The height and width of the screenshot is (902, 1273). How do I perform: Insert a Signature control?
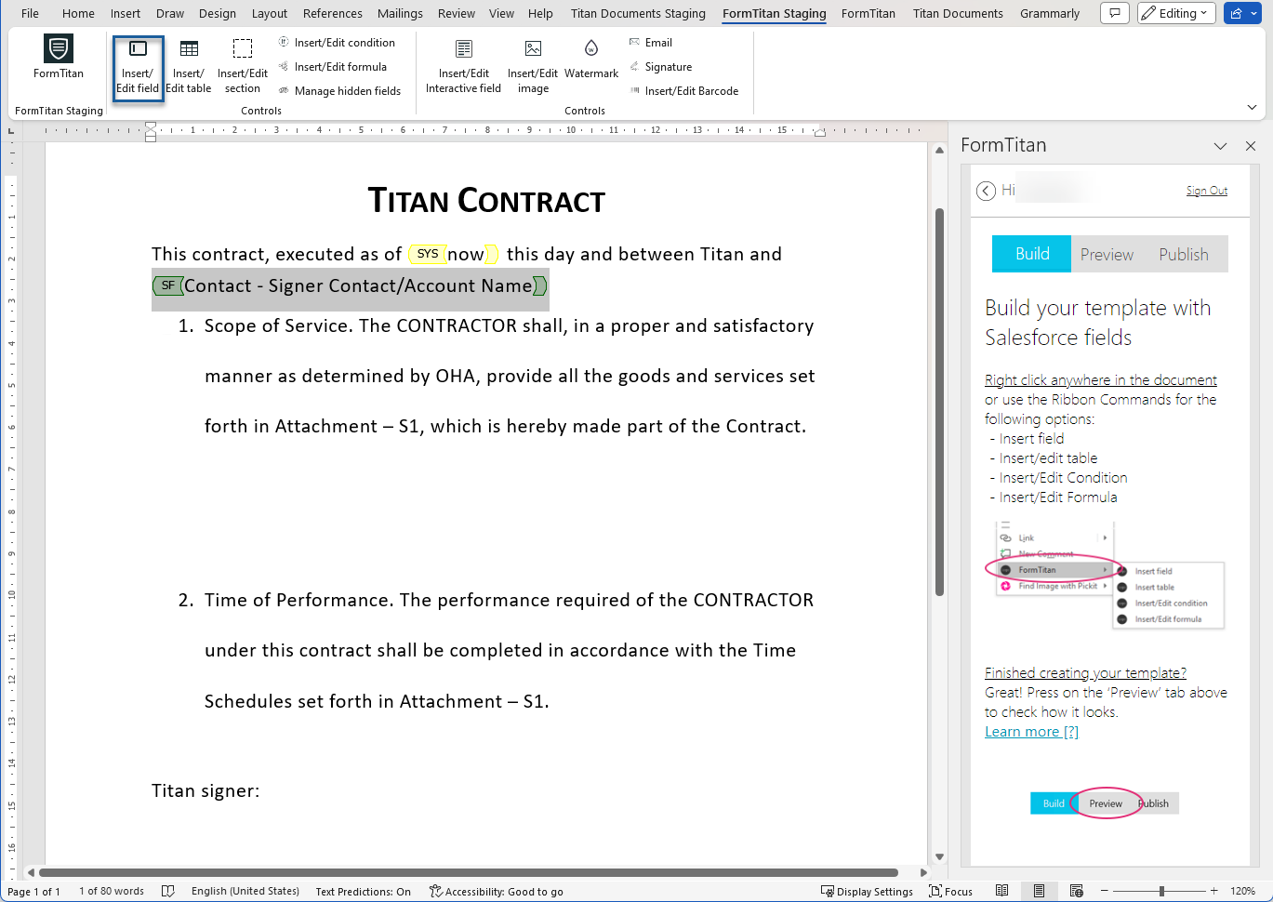660,67
